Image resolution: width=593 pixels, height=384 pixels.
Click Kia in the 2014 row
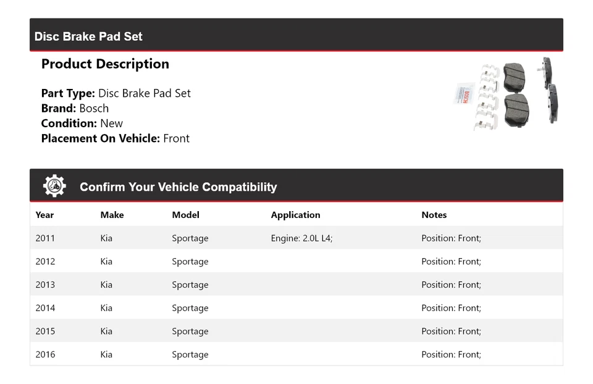(106, 308)
